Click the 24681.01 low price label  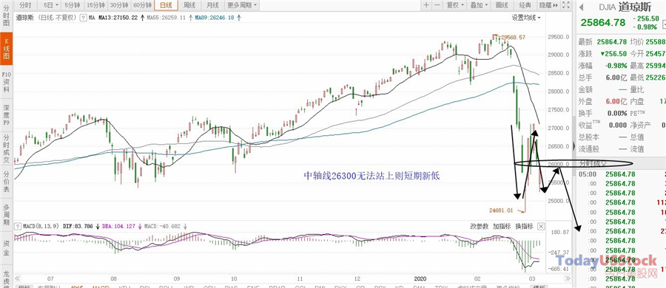point(501,210)
